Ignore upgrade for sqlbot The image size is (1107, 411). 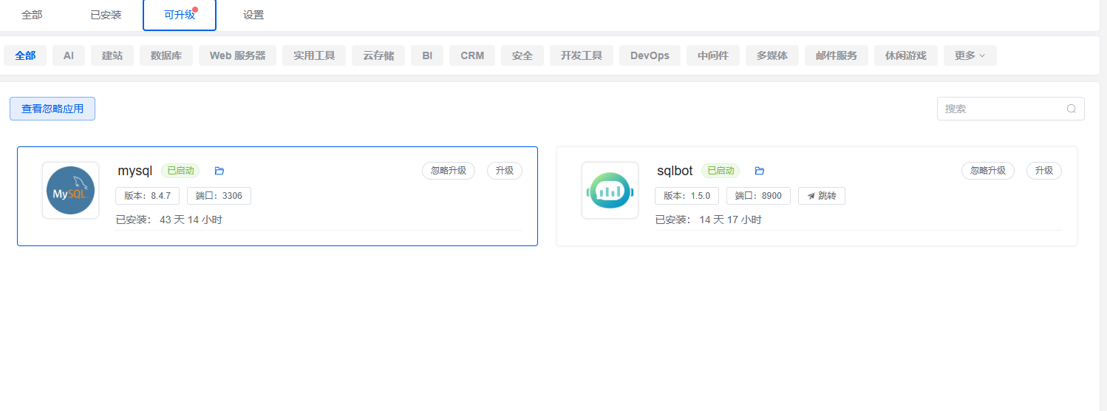tap(988, 171)
